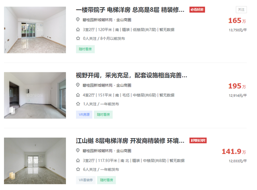257x190 pixels.
Task: Click the location pin icon of first listing
Action: tap(78, 20)
